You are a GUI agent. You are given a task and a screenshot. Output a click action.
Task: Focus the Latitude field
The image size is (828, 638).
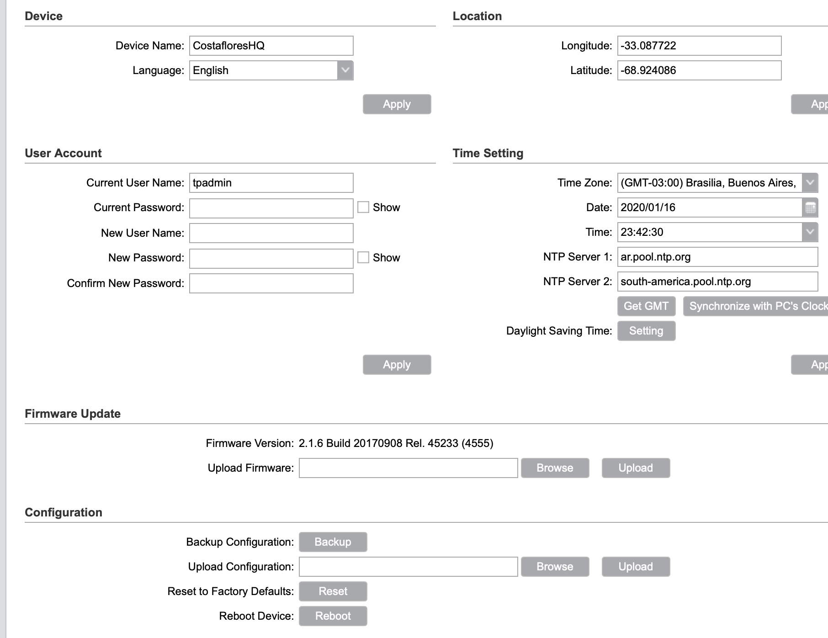[x=700, y=70]
